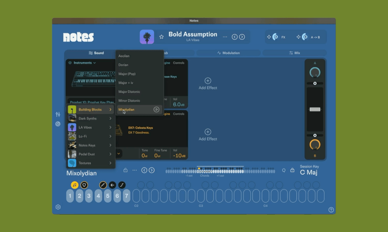This screenshot has height=232, width=388.
Task: Click the mixer sliders icon in left sidebar
Action: [x=58, y=114]
